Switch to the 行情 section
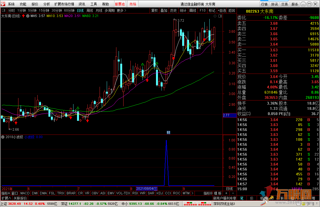The width and height of the screenshot is (320, 207). click(264, 4)
